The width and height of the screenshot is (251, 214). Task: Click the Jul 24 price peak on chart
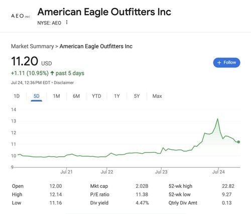coord(218,119)
